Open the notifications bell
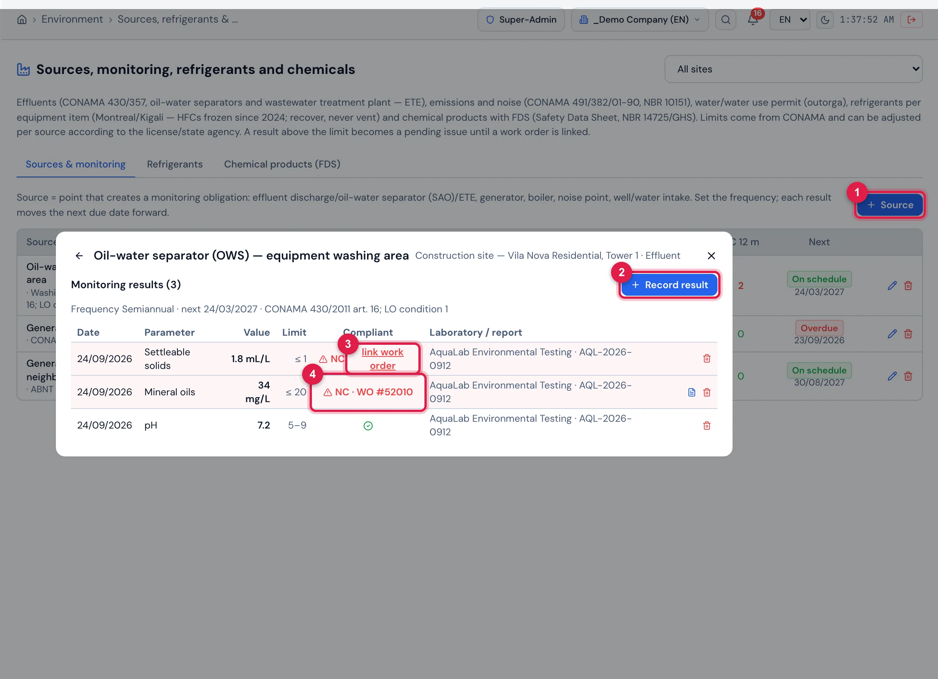 753,19
